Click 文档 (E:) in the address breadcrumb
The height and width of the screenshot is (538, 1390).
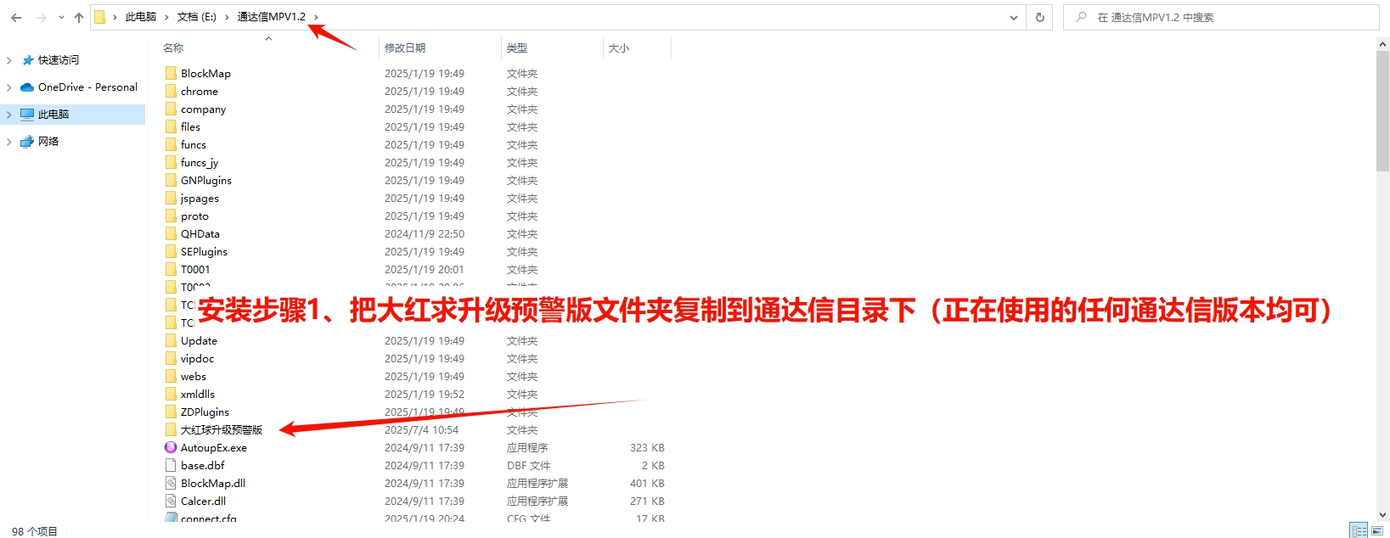pyautogui.click(x=196, y=17)
